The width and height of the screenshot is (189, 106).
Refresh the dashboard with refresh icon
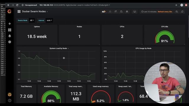[x=182, y=11]
